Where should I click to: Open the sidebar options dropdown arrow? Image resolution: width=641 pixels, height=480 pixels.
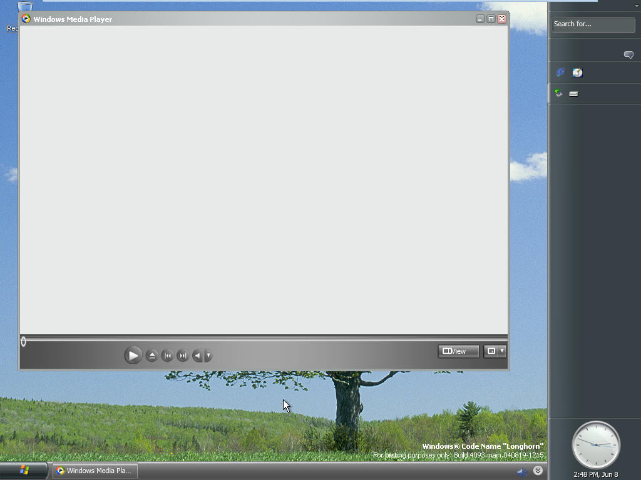click(x=637, y=6)
